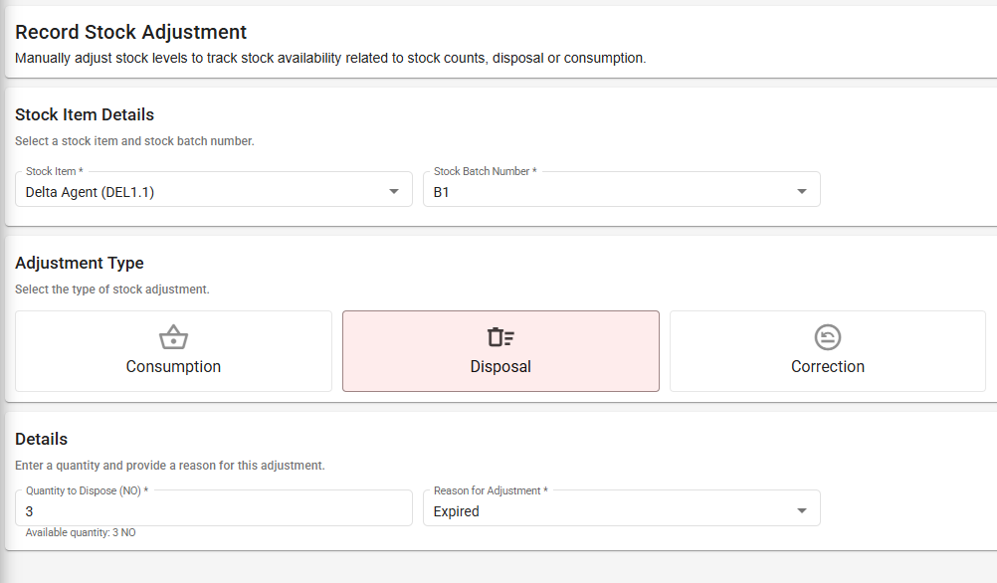Click the Consumption basket icon
This screenshot has width=997, height=583.
[173, 337]
